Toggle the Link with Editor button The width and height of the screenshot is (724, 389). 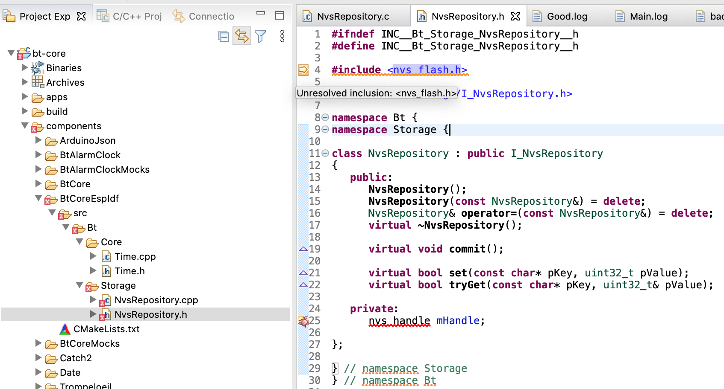coord(242,37)
